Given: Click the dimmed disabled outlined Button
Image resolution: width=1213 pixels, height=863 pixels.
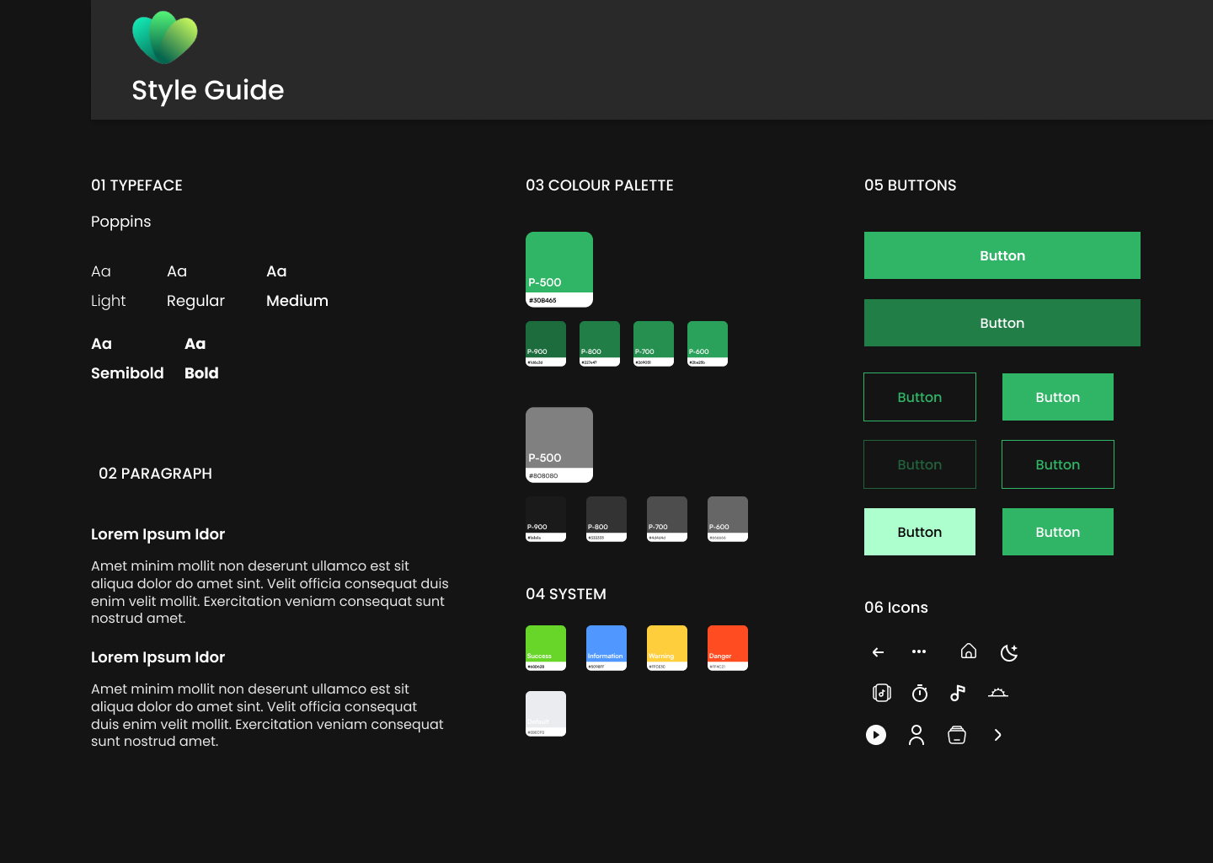Looking at the screenshot, I should point(920,464).
